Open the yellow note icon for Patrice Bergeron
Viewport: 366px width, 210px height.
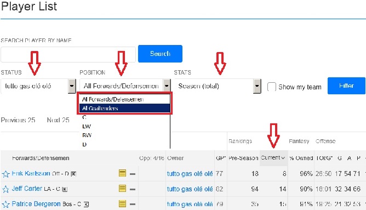122,203
